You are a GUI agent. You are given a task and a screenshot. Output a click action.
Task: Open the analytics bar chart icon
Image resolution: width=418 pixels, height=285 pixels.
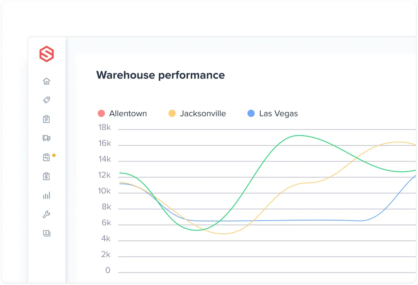(46, 195)
